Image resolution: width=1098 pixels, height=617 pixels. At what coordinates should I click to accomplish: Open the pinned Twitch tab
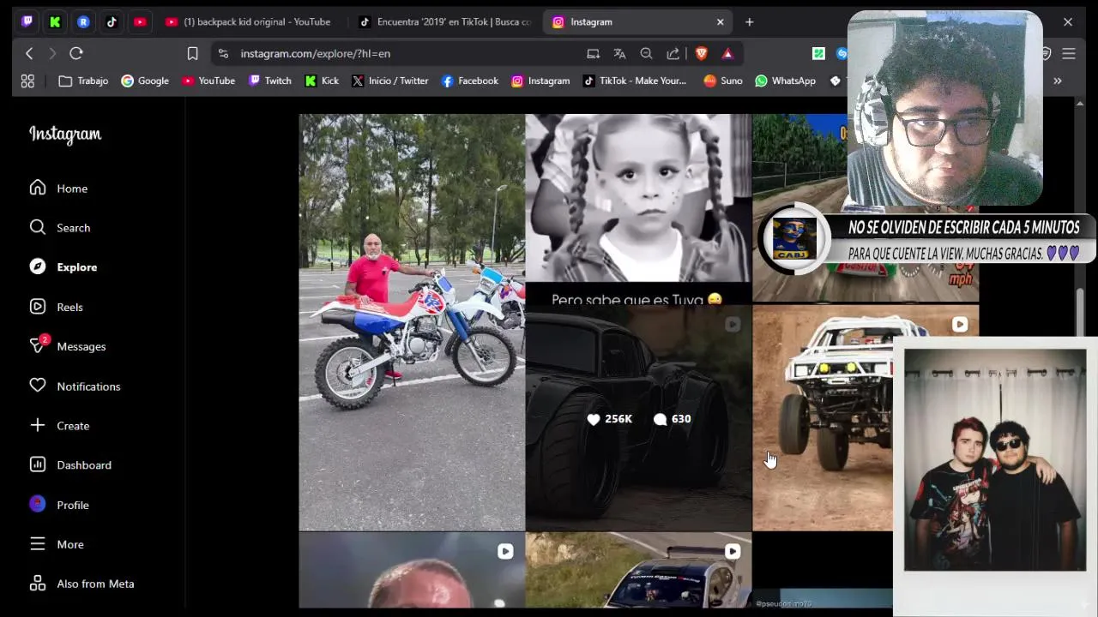[x=27, y=21]
